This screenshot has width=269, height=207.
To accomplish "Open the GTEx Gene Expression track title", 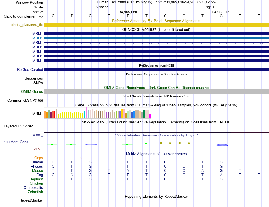I will [156, 105].
